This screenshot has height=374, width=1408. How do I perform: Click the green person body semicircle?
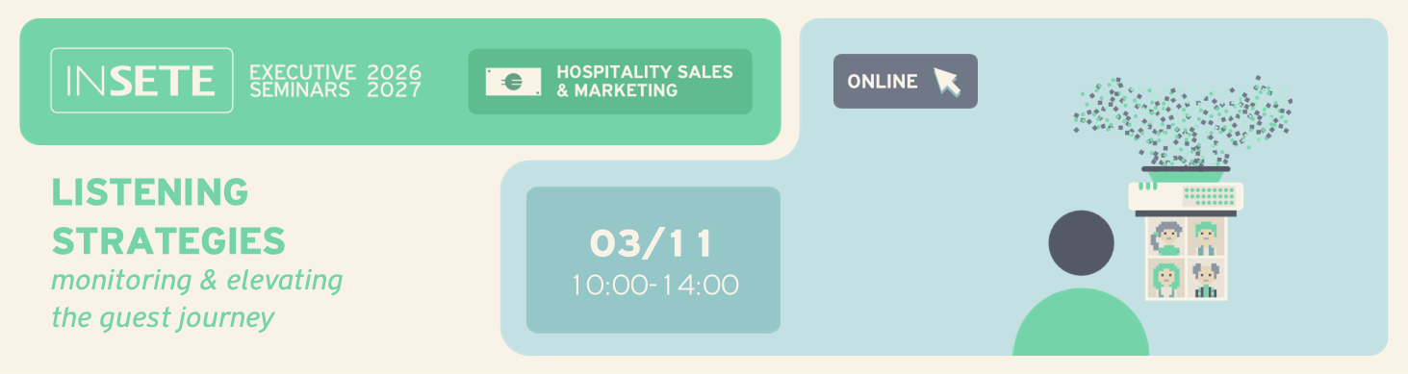click(1081, 323)
